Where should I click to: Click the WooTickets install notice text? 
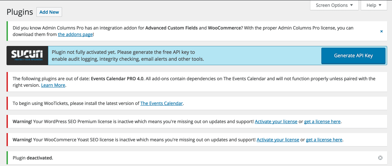(98, 103)
